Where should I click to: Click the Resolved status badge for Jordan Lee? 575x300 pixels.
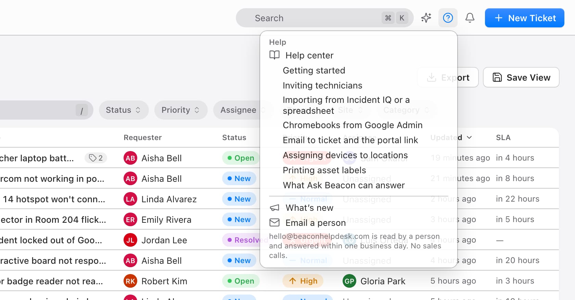[246, 240]
